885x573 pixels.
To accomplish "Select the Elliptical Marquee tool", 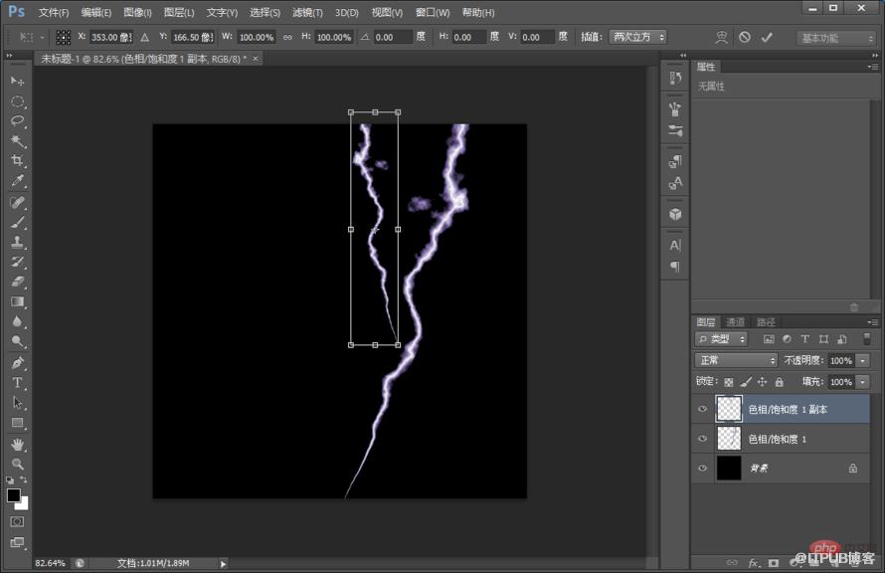I will tap(18, 101).
